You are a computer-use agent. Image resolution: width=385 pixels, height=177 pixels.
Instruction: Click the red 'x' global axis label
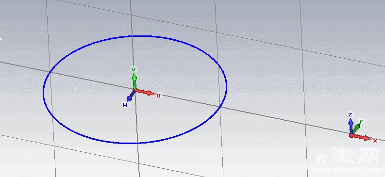(375, 141)
